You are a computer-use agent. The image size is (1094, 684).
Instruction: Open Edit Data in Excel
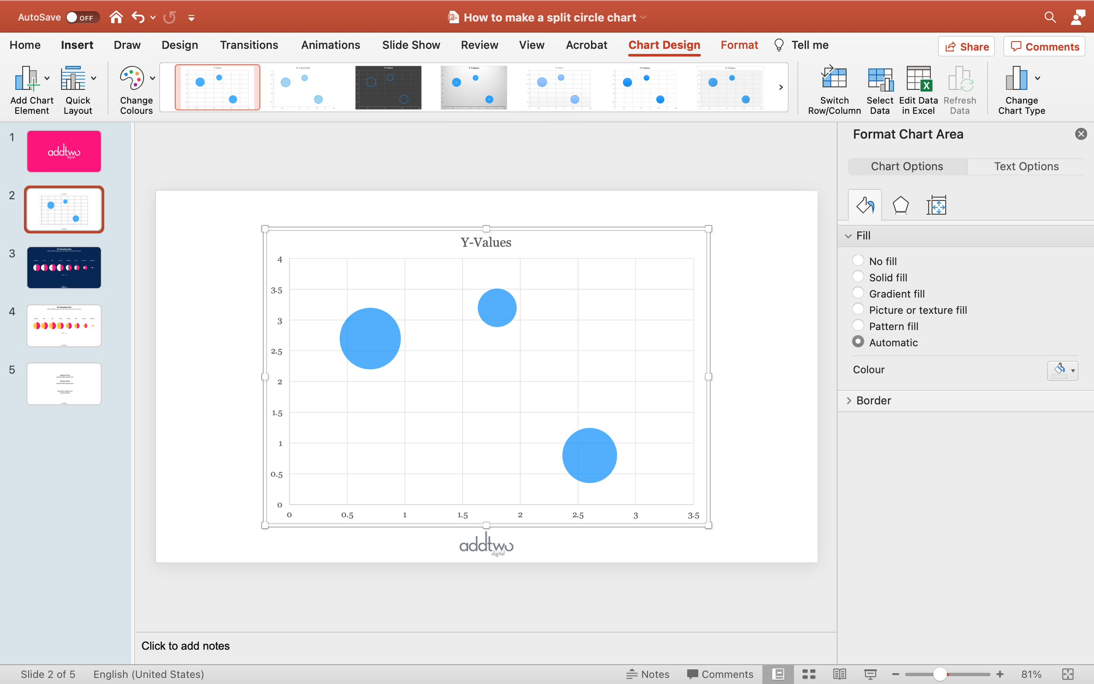[x=918, y=80]
